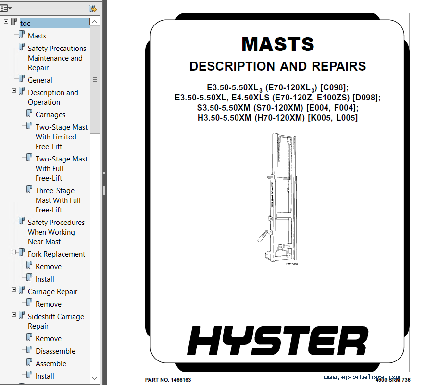Open the Assemble bookmark
This screenshot has width=426, height=385.
tap(51, 364)
